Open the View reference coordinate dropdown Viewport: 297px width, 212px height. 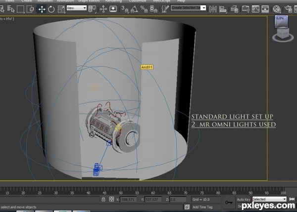pyautogui.click(x=77, y=8)
